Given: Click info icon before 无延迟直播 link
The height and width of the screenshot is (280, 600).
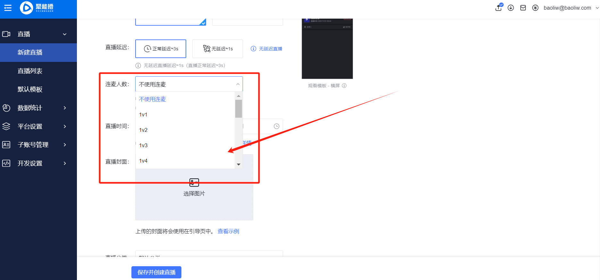Looking at the screenshot, I should click(254, 49).
